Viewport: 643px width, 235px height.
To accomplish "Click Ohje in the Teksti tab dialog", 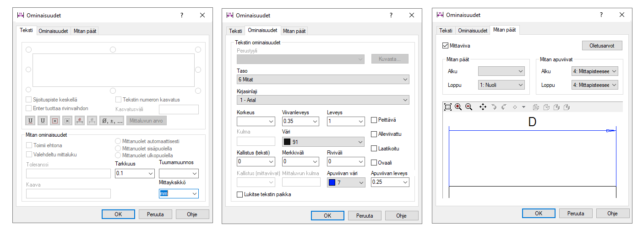I will [x=192, y=214].
